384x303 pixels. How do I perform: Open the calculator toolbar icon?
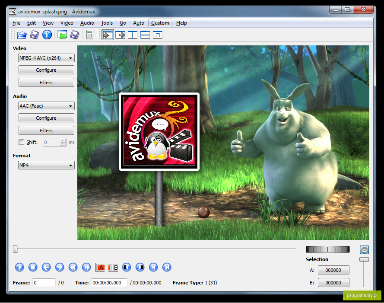click(x=90, y=35)
